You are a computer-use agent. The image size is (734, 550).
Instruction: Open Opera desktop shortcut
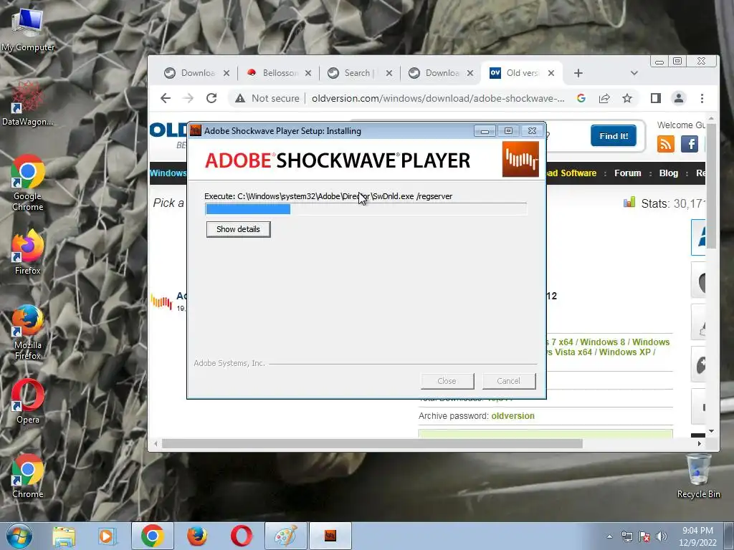click(x=28, y=401)
